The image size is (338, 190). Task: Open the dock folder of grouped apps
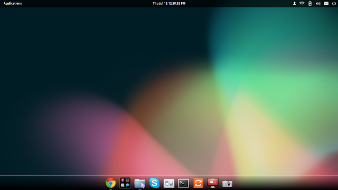125,183
